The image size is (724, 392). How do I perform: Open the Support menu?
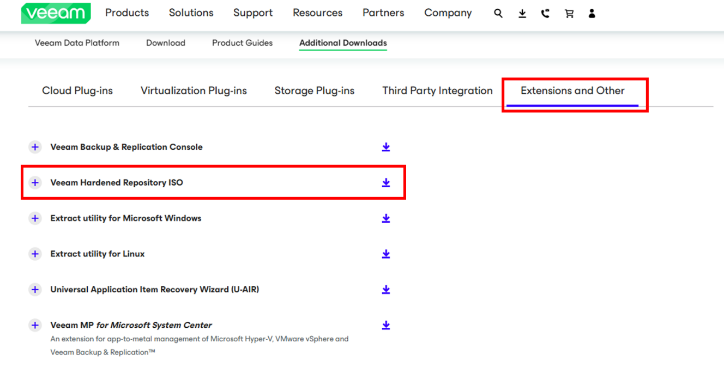coord(253,13)
